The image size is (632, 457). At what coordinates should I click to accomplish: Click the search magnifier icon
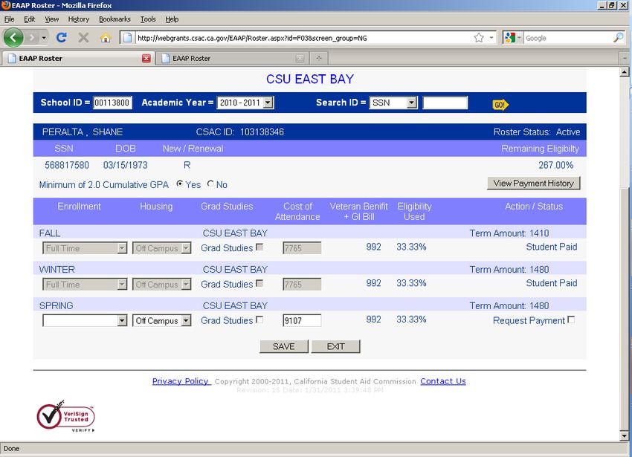pyautogui.click(x=618, y=38)
